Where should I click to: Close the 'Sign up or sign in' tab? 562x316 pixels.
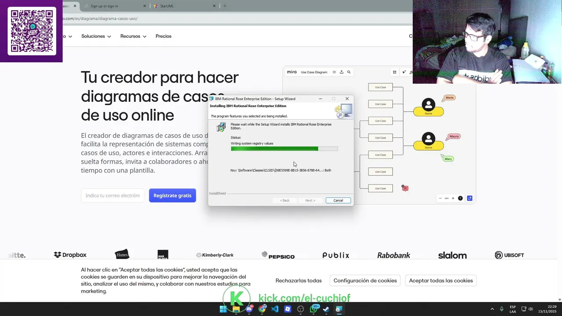[x=145, y=6]
